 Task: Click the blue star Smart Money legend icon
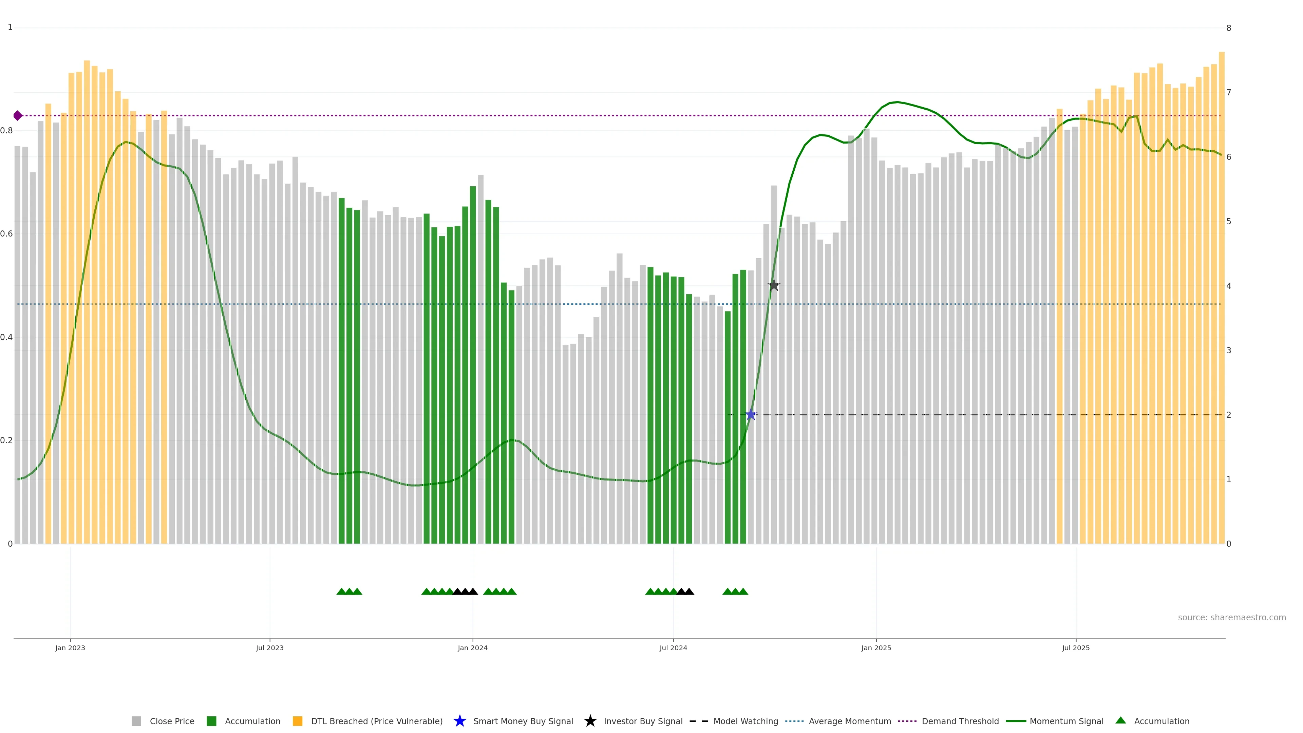pos(460,721)
